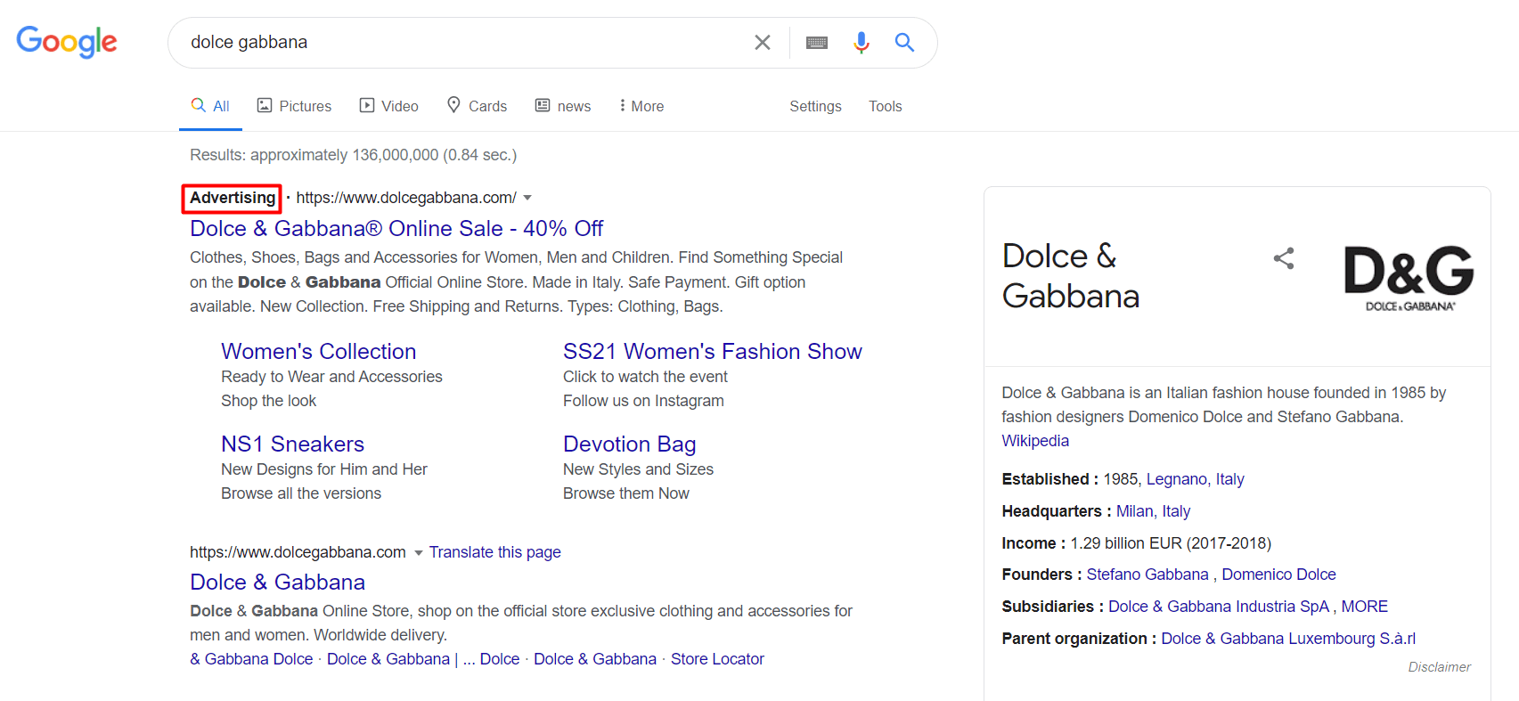Image resolution: width=1519 pixels, height=701 pixels.
Task: Open the Domenico Dolce founder link
Action: coord(1278,575)
